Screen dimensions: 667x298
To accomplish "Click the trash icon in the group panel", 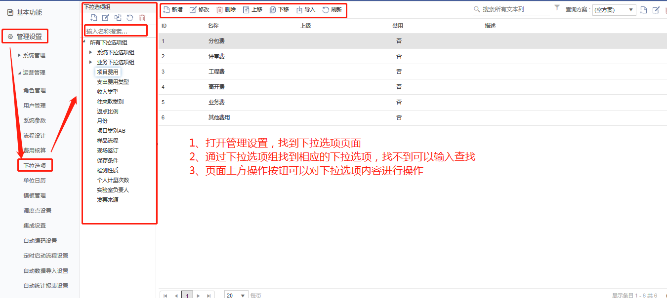I will (141, 18).
